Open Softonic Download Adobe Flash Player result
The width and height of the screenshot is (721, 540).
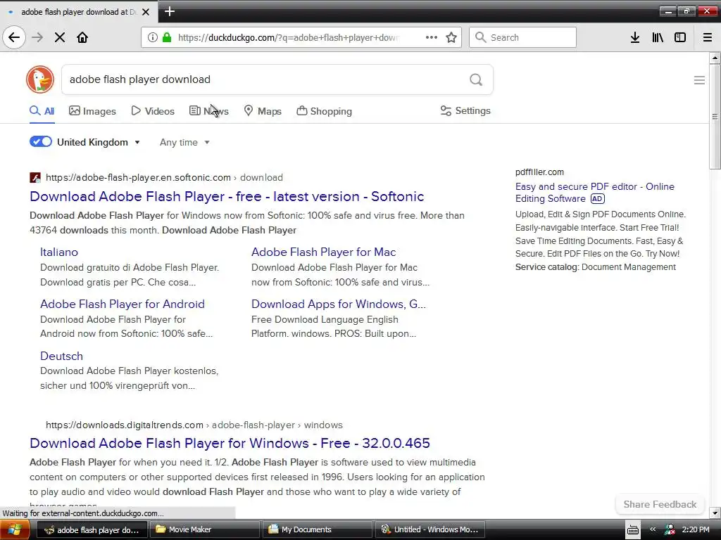coord(227,197)
